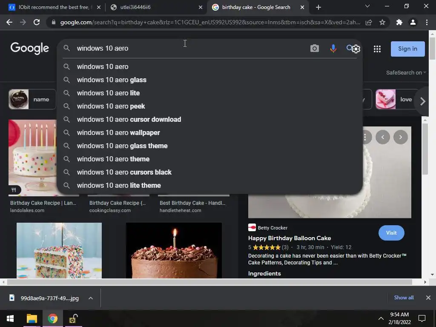436x327 pixels.
Task: Open the padlock app on taskbar
Action: pos(73,318)
